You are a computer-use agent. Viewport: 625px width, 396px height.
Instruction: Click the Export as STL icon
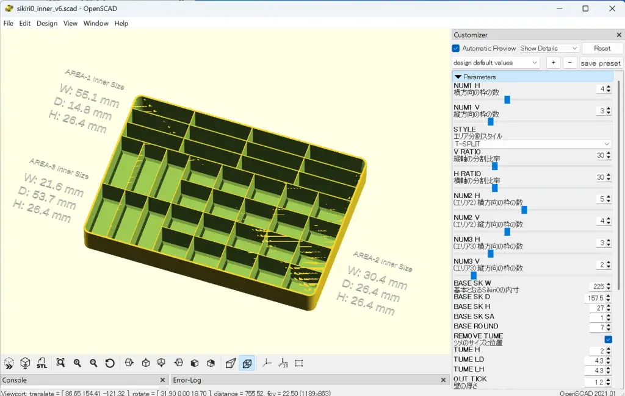pyautogui.click(x=42, y=363)
